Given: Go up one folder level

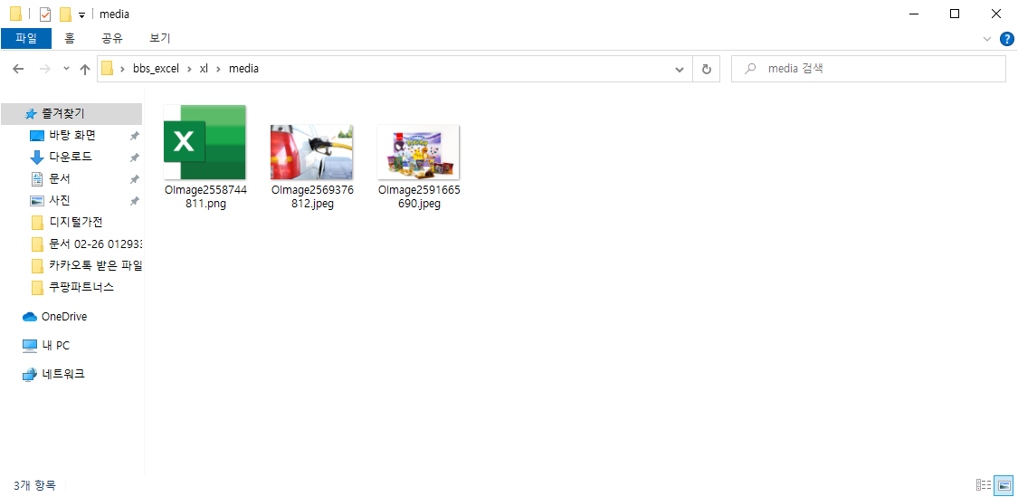Looking at the screenshot, I should tap(84, 69).
